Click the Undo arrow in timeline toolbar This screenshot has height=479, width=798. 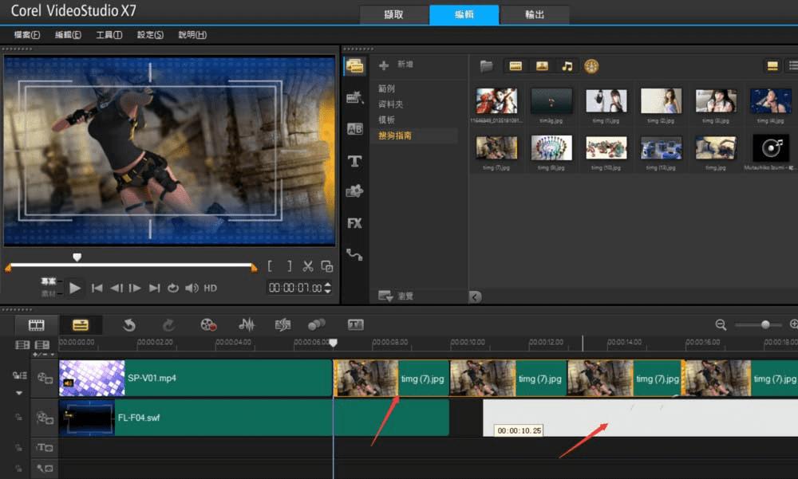click(x=128, y=324)
